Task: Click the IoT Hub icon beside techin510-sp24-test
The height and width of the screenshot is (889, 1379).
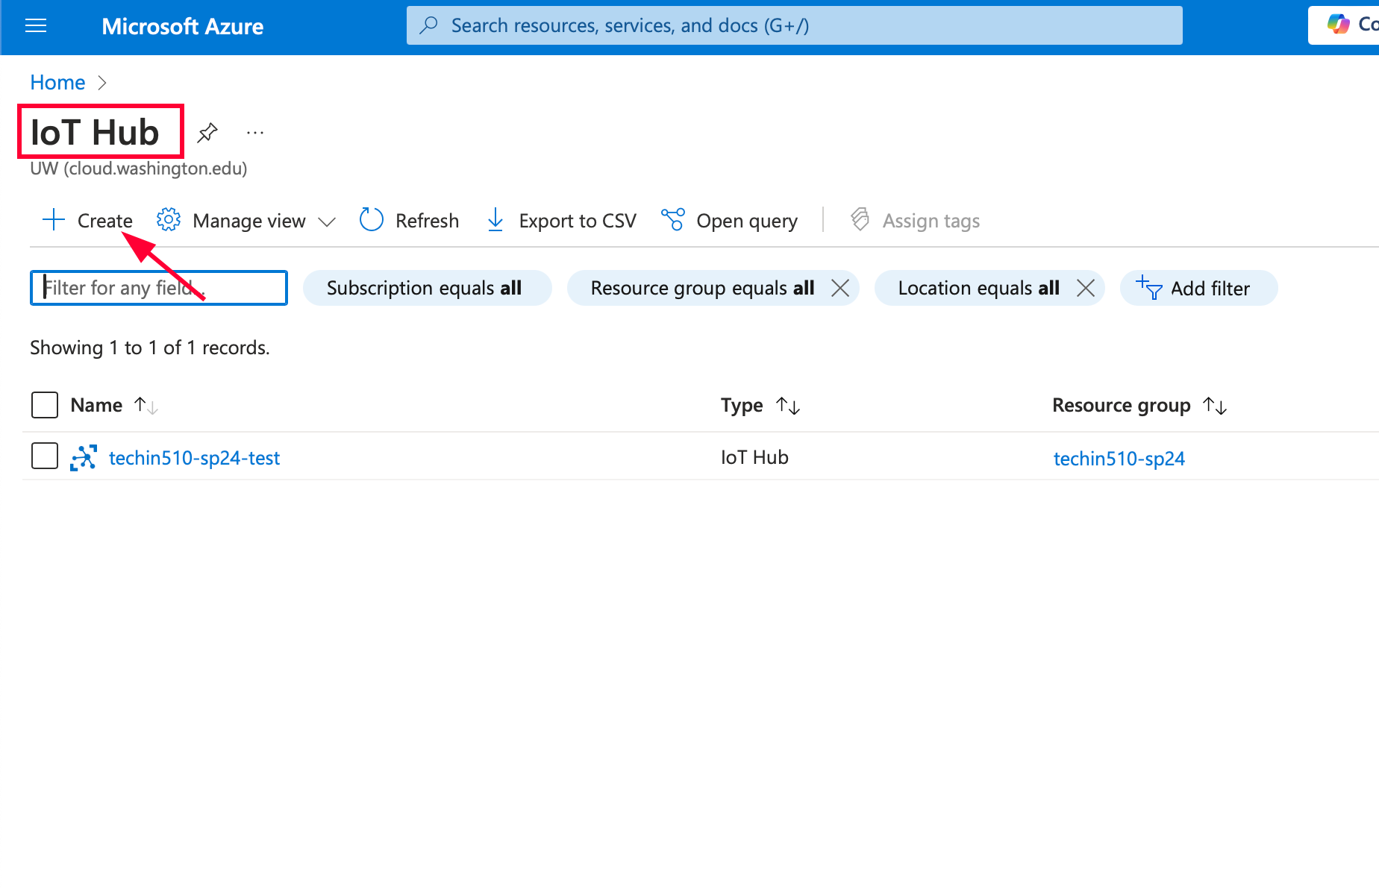Action: (x=84, y=457)
